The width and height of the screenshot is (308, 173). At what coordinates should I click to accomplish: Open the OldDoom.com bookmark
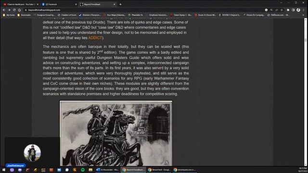tap(278, 15)
